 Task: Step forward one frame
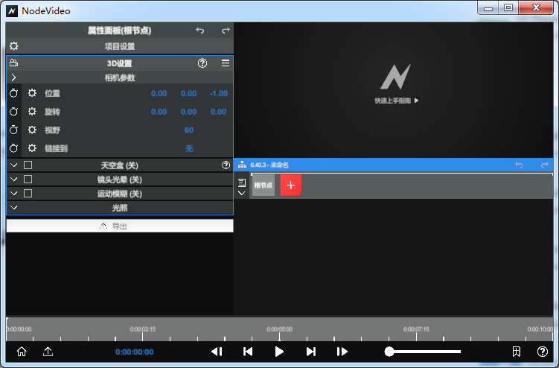point(342,352)
